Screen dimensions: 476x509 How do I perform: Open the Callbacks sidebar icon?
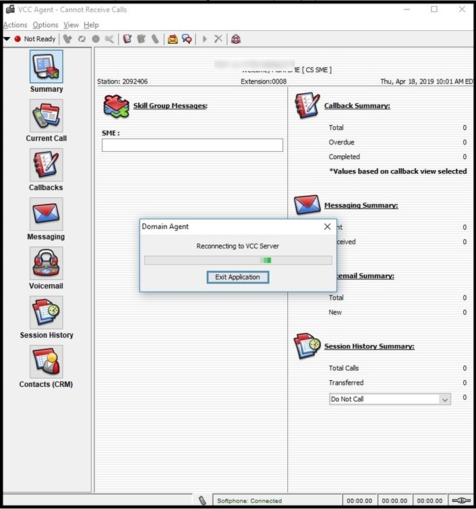(x=47, y=165)
